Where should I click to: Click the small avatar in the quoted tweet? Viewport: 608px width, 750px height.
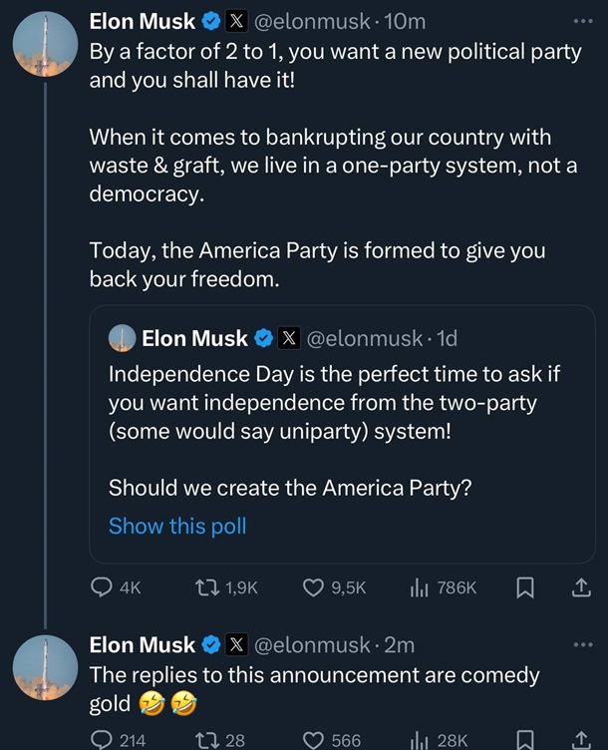122,339
